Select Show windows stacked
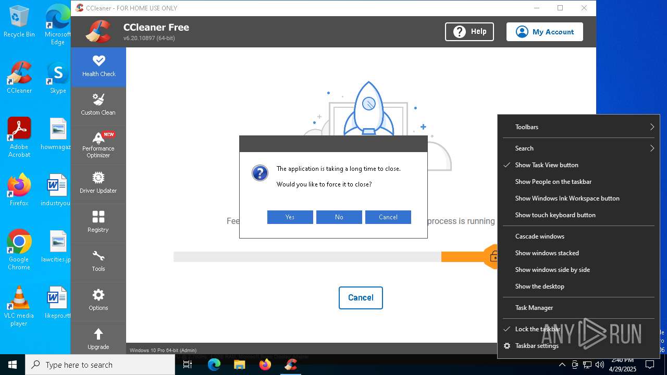Screen dimensions: 667x375 coord(578,253)
